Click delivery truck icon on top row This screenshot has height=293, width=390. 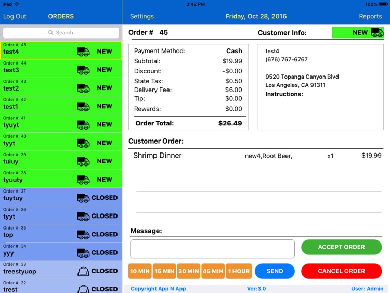point(83,235)
